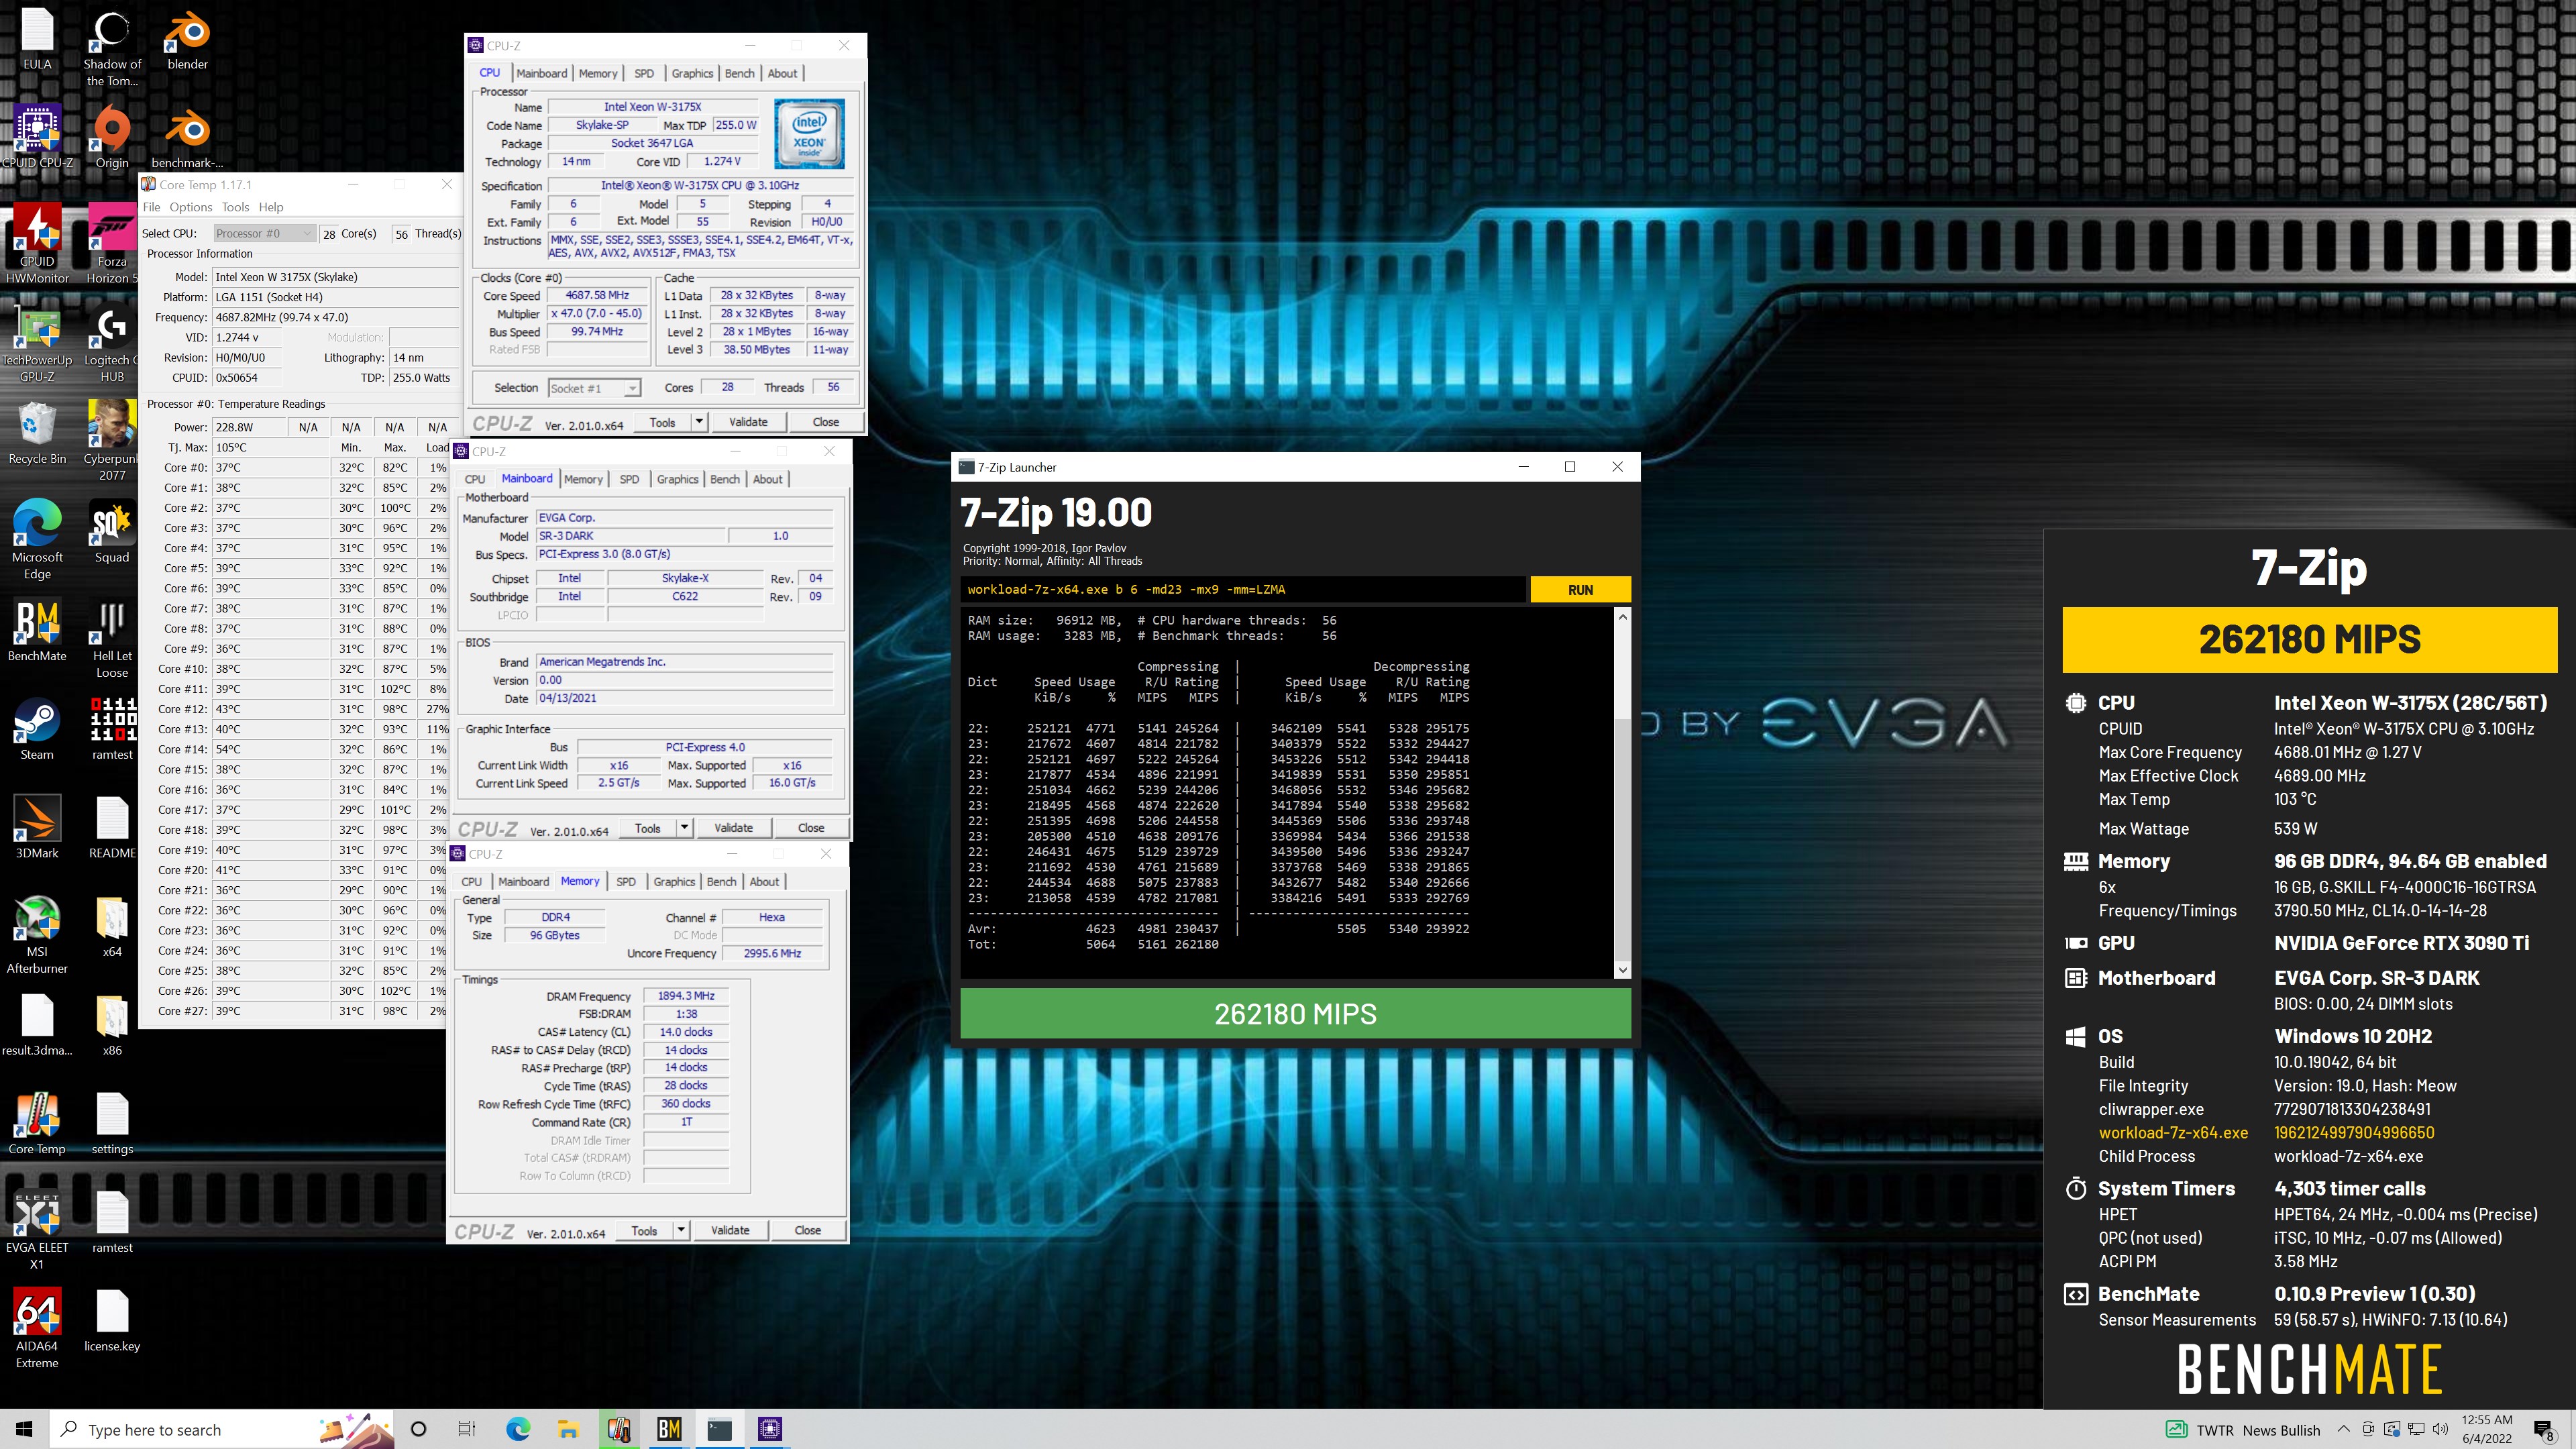Open Core Temp Help menu
The image size is (2576, 1449).
(x=271, y=207)
